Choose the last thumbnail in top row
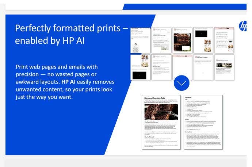252x167 pixels. tap(224, 40)
